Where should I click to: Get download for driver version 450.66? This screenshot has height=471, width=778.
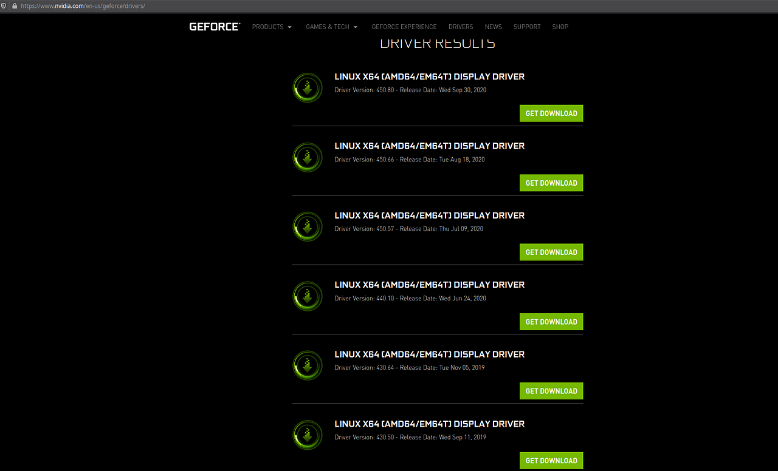click(551, 183)
